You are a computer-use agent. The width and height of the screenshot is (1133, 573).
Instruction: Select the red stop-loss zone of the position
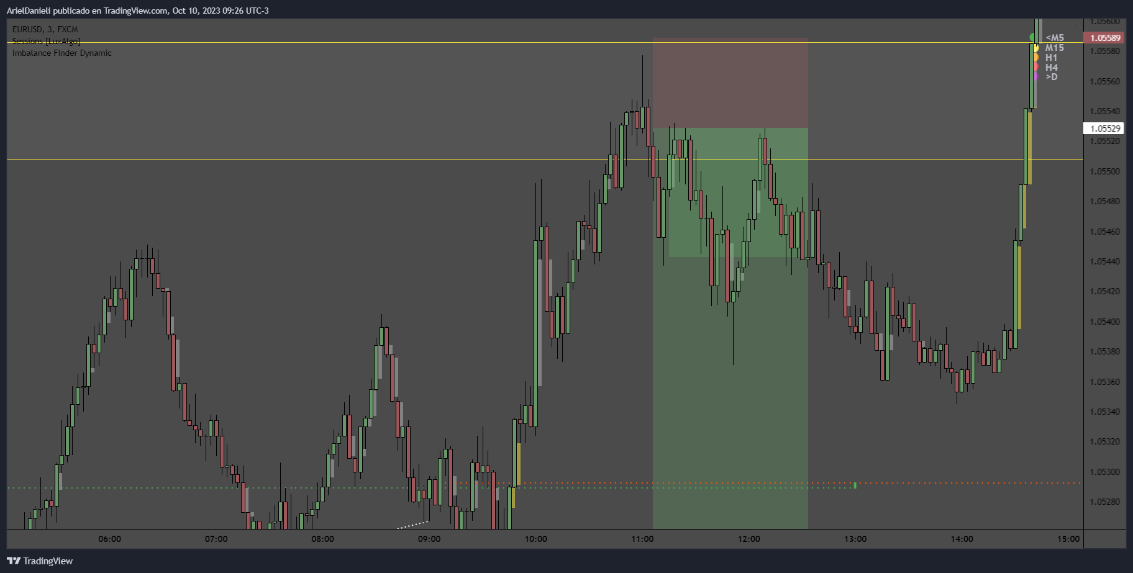click(x=730, y=84)
